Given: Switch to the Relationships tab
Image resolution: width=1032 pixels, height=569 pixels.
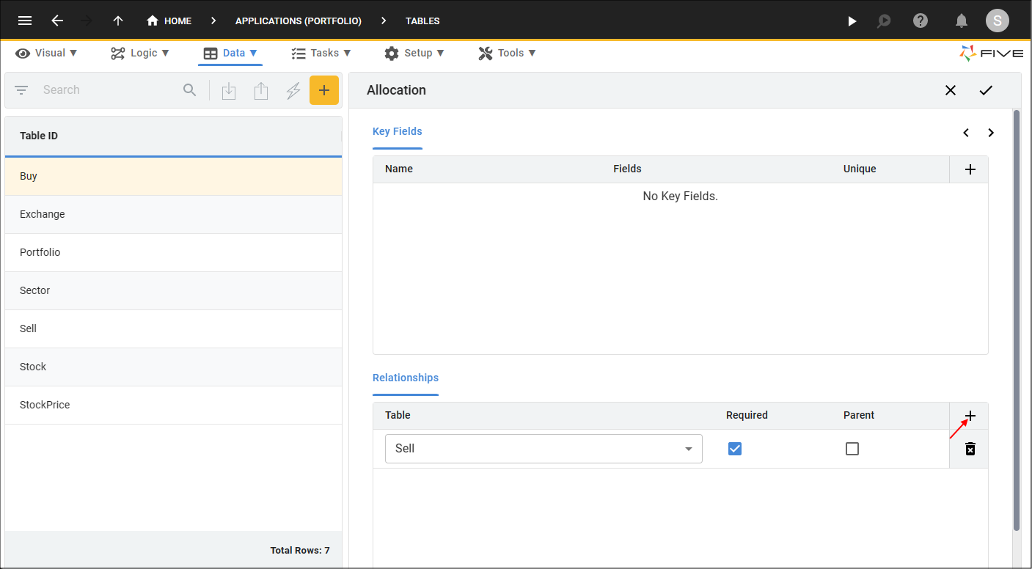Looking at the screenshot, I should pyautogui.click(x=406, y=378).
